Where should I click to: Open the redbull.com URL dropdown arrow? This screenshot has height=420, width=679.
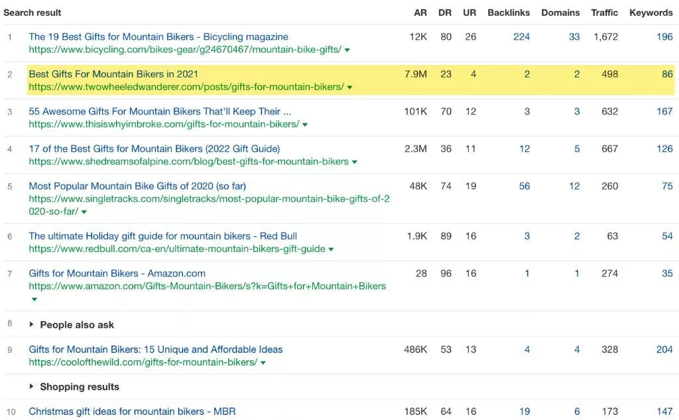tap(331, 249)
